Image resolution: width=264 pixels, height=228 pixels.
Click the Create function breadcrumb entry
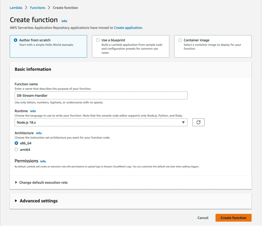click(65, 7)
